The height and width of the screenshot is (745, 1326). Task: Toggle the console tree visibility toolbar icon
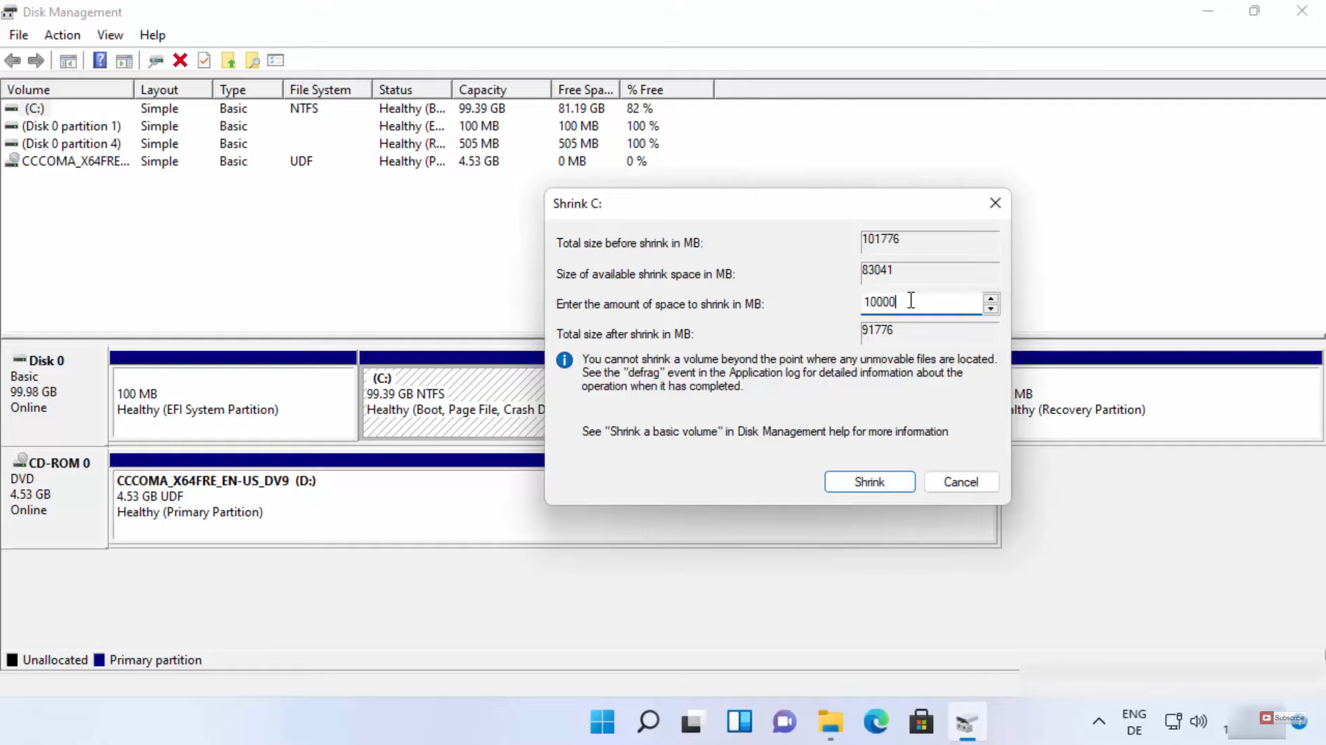pyautogui.click(x=68, y=61)
